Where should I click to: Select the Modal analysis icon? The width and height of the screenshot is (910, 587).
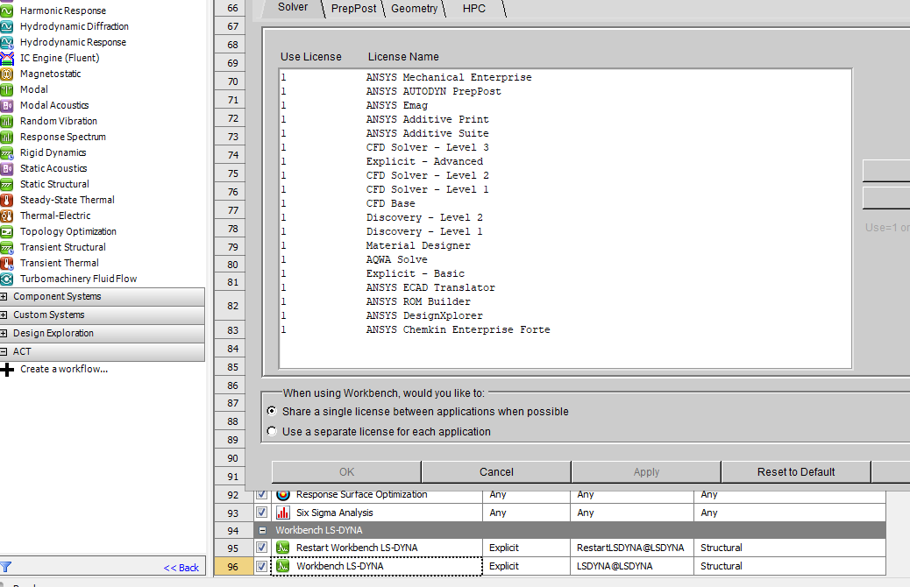point(6,89)
